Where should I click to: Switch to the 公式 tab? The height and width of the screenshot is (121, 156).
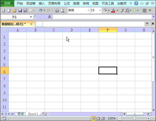(x=67, y=3)
